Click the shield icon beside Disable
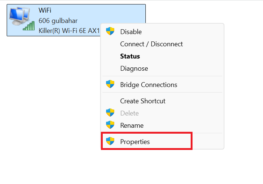The height and width of the screenshot is (184, 263). pyautogui.click(x=110, y=31)
